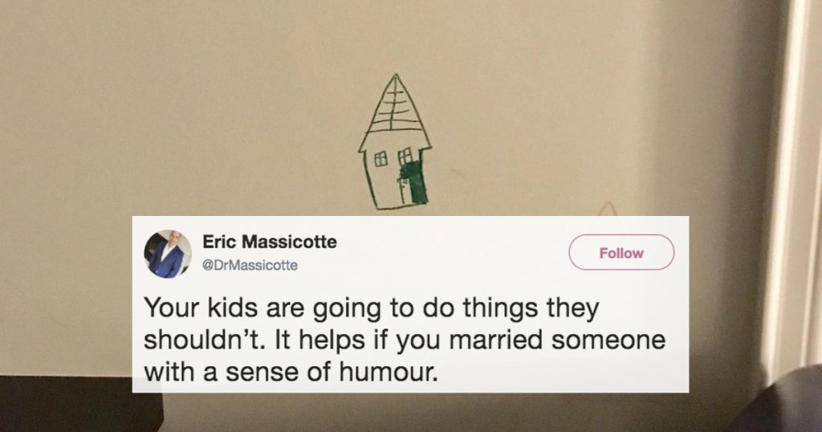Open the @DrMassicotte handle link
822x432 pixels.
[x=250, y=265]
